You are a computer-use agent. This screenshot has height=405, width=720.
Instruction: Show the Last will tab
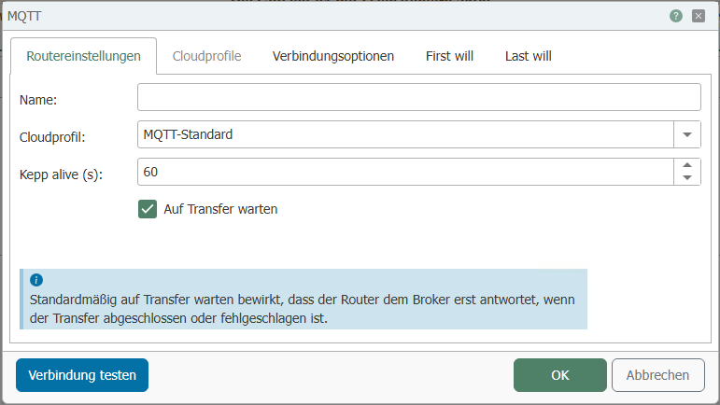click(529, 56)
